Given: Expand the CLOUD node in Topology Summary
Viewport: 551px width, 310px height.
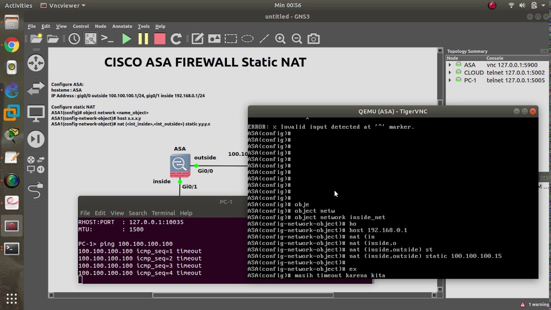Looking at the screenshot, I should [x=450, y=73].
